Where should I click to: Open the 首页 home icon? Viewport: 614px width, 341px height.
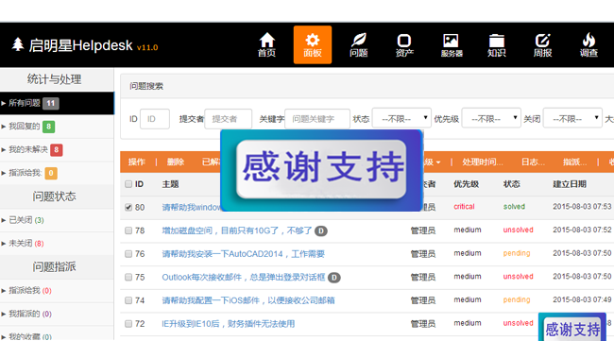(x=266, y=44)
